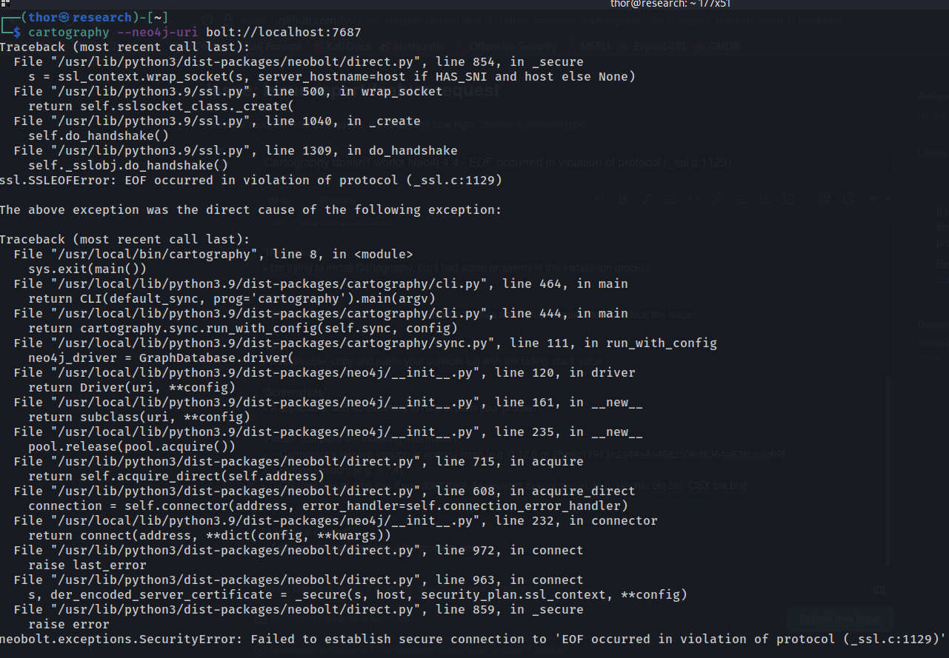Apply Bold formatting in the comment toolbar
This screenshot has height=658, width=949.
click(622, 198)
